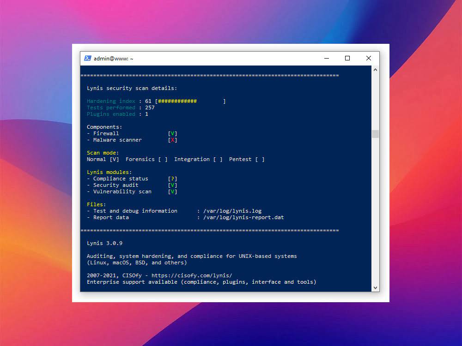Click the '- Malware scanner' line text
Screen dimensions: 462x346
pyautogui.click(x=114, y=140)
